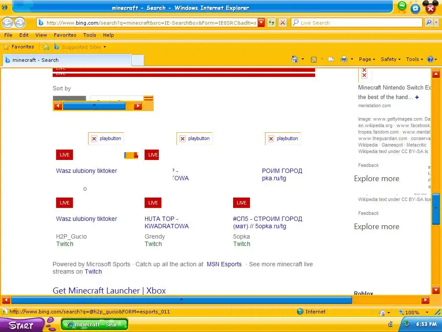Open the address bar history dropdown arrow

(261, 22)
